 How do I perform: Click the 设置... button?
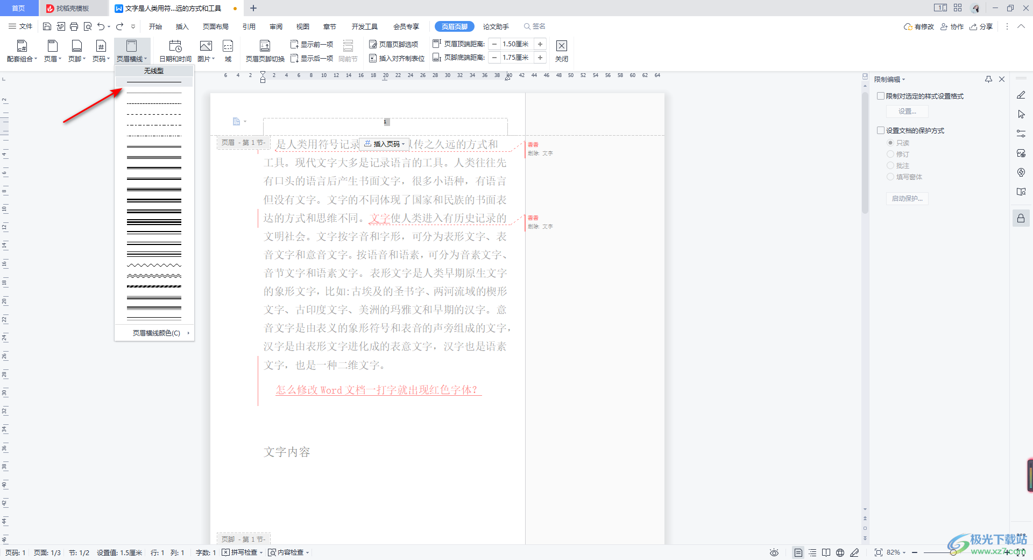[907, 111]
